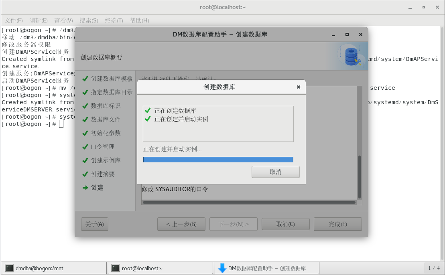Open the terminal 帮助(H) menu
Viewport: 445px width, 275px height.
(139, 20)
